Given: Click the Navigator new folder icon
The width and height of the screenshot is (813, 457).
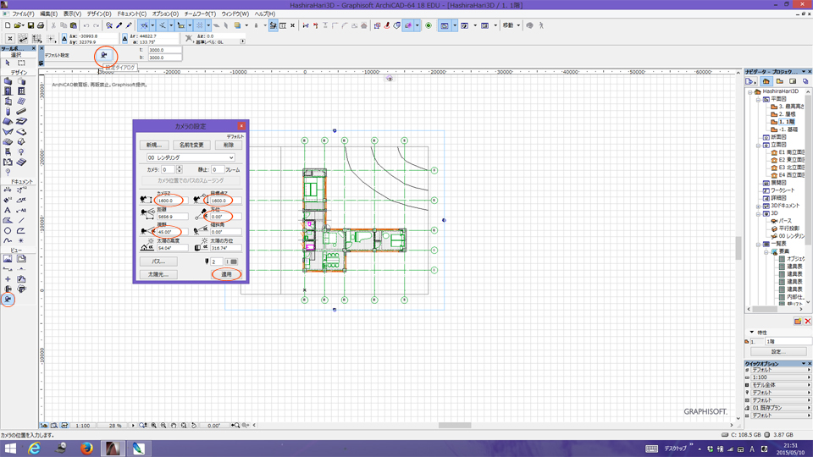Looking at the screenshot, I should [798, 322].
